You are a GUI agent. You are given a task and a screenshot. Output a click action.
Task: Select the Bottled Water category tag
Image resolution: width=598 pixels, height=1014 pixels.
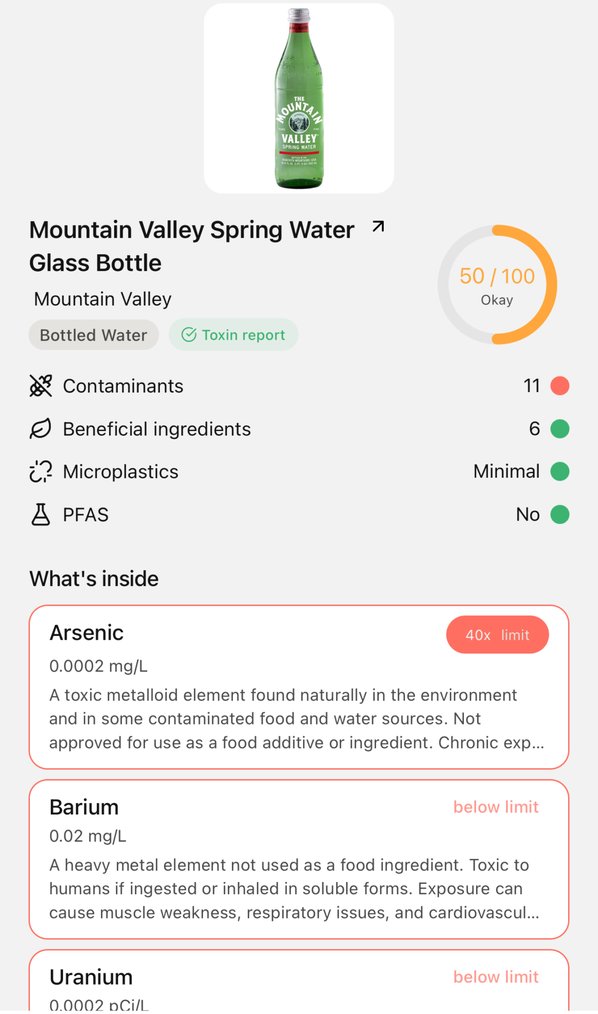click(93, 335)
